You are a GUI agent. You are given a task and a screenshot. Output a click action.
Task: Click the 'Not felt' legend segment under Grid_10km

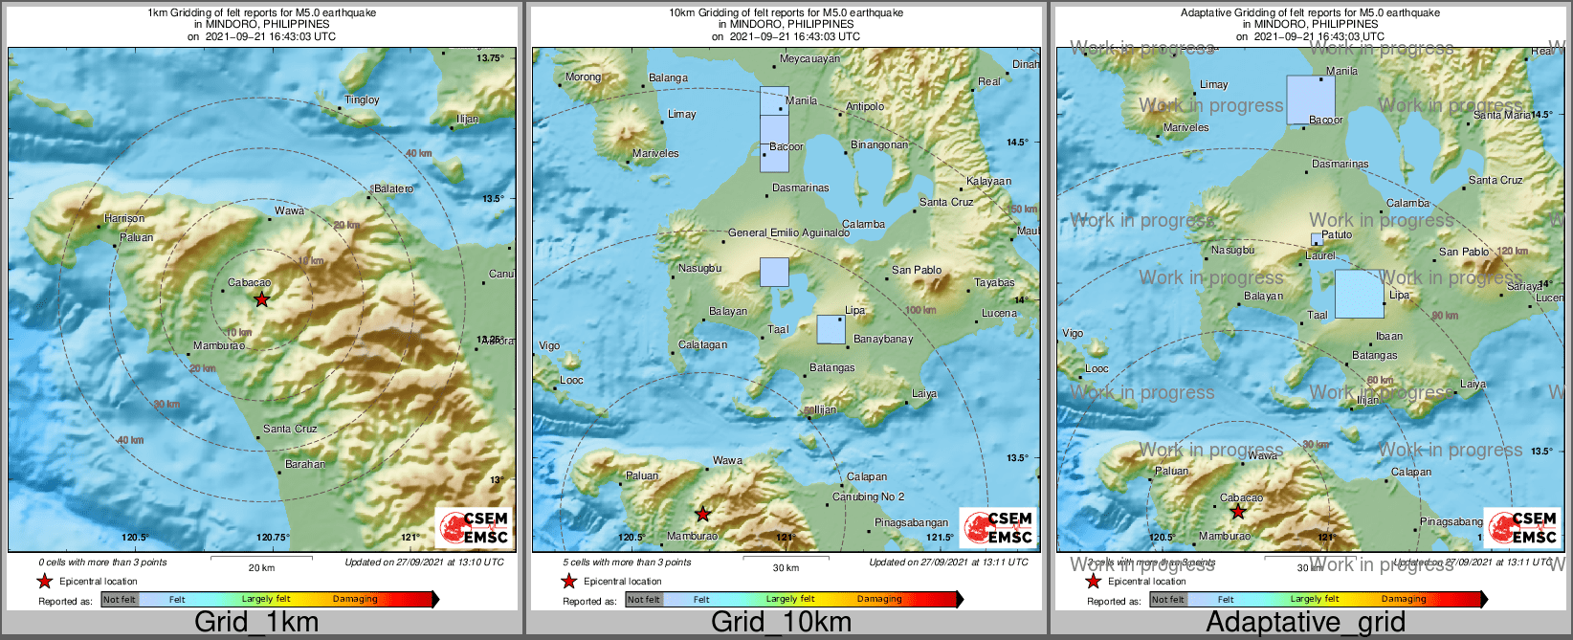click(x=644, y=599)
